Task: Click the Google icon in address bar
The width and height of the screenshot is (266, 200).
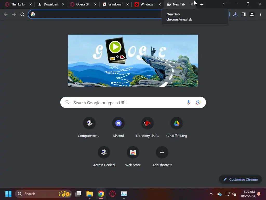Action: 33,14
